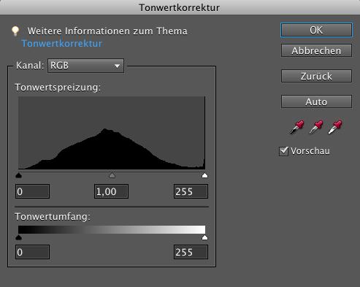The image size is (360, 287).
Task: Click the Zurück button
Action: tap(316, 76)
